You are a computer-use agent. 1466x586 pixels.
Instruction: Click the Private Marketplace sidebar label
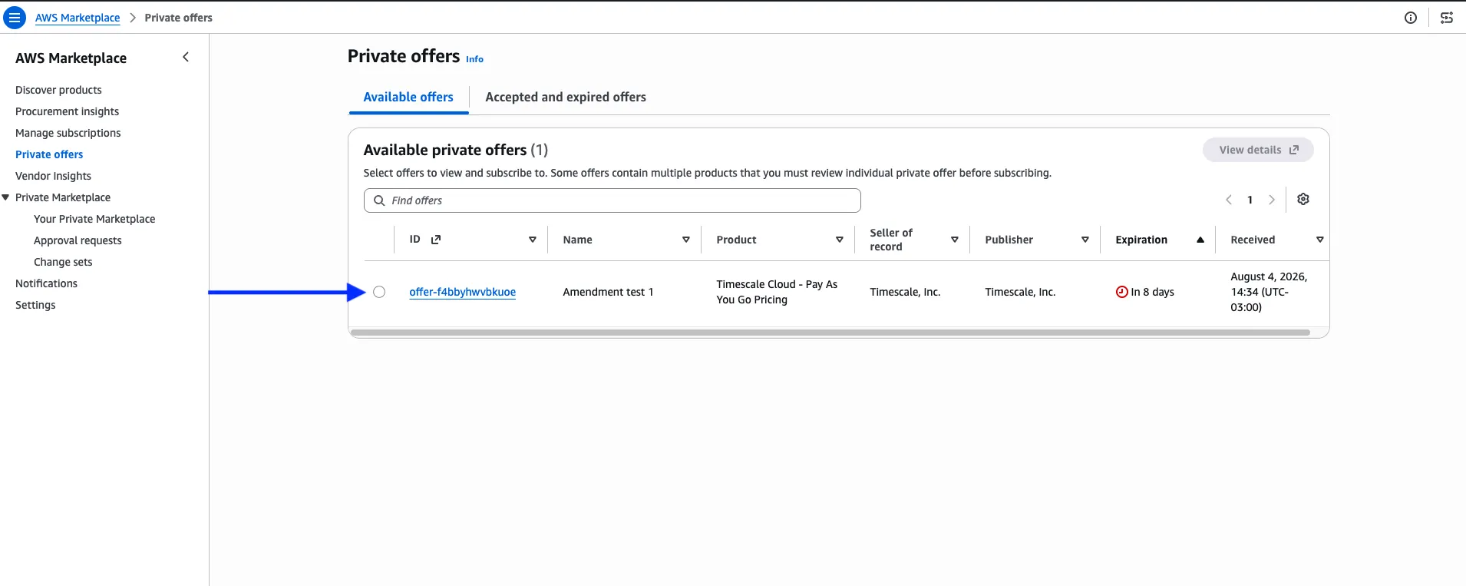pyautogui.click(x=63, y=197)
